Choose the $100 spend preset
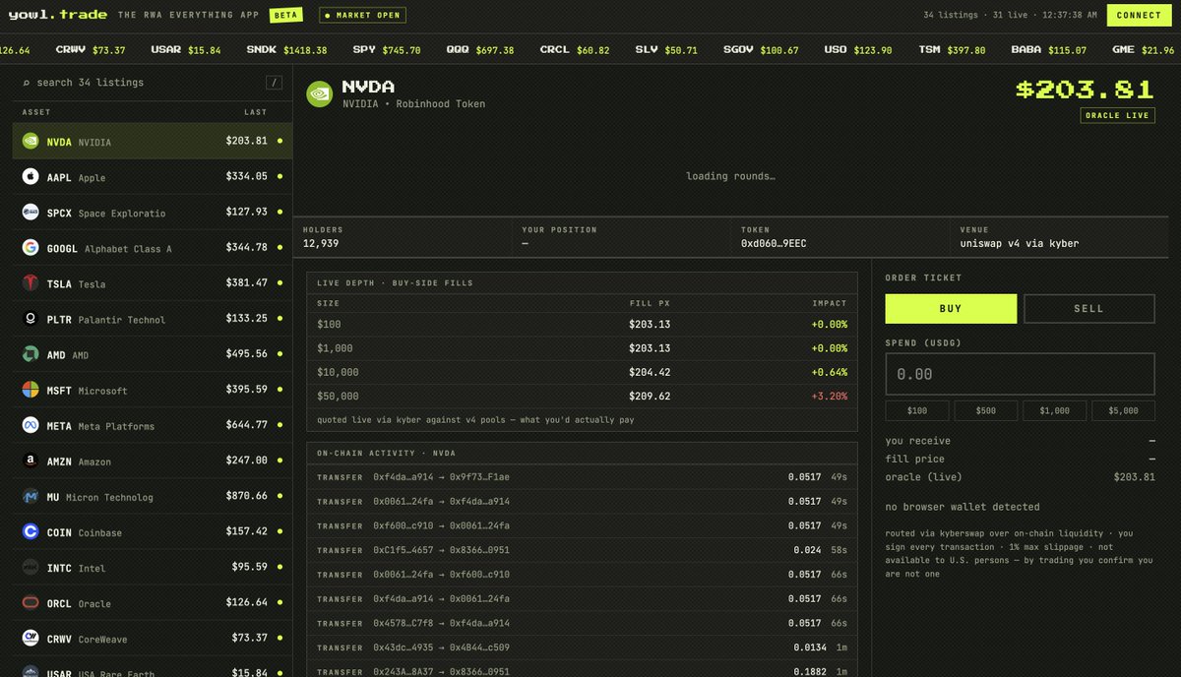 (917, 410)
